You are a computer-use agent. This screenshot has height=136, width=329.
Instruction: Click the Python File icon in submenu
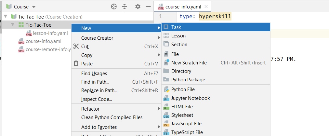tap(166, 89)
